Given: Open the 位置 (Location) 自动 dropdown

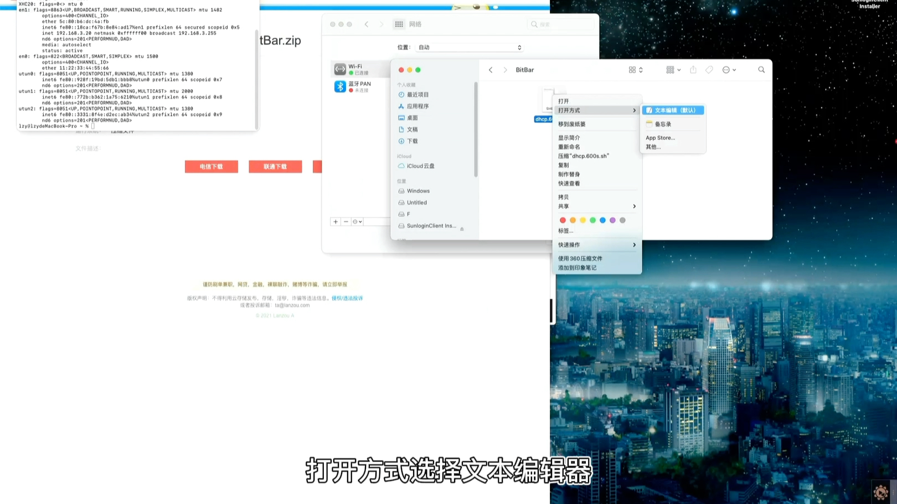Looking at the screenshot, I should (469, 47).
